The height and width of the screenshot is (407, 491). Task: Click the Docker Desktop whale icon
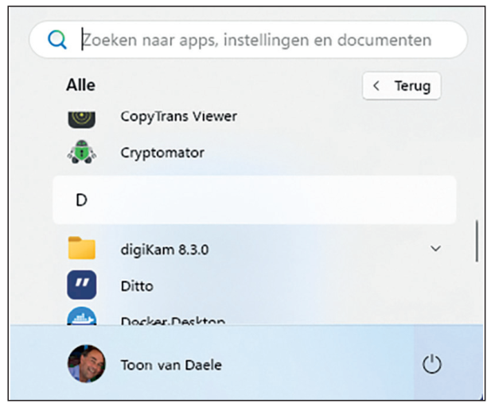pos(81,316)
